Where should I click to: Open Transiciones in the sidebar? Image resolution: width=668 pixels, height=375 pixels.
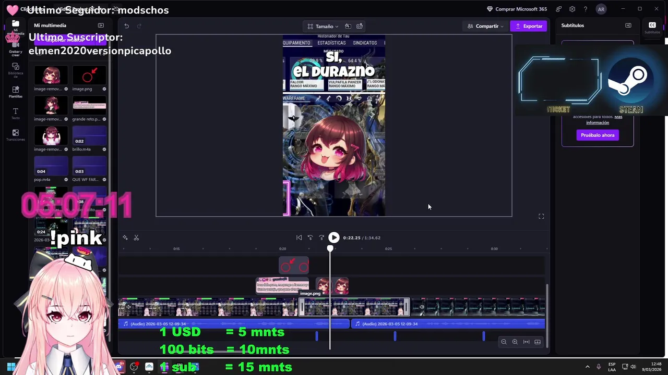click(x=15, y=135)
